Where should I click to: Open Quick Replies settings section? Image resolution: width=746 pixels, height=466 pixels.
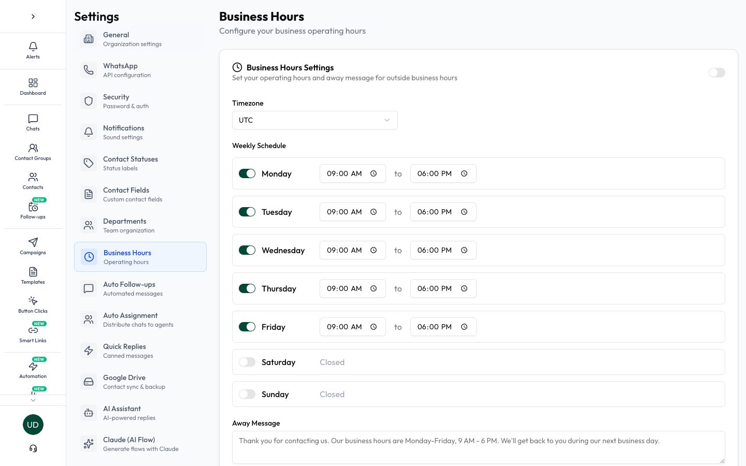pos(140,351)
